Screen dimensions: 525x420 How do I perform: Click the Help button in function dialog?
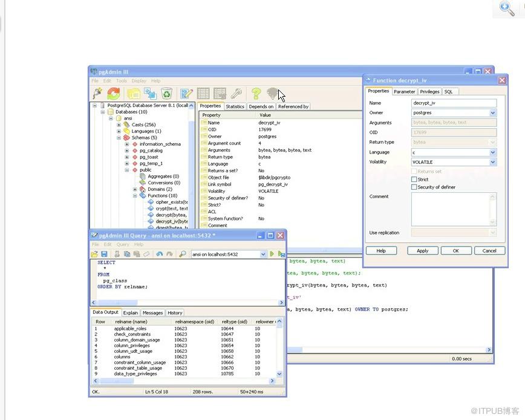tap(382, 251)
